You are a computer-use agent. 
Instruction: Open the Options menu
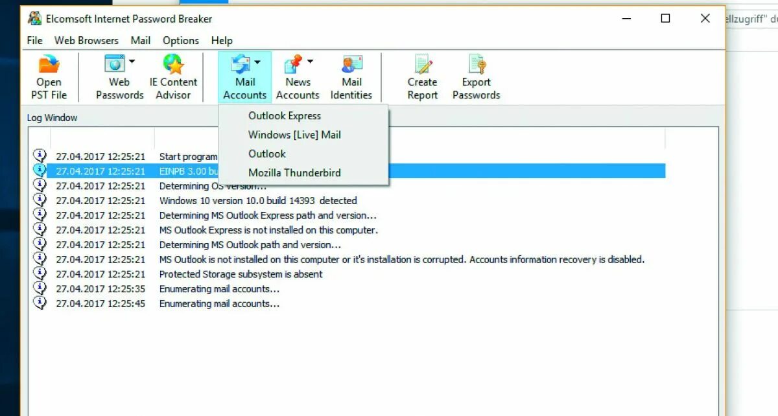[x=181, y=40]
